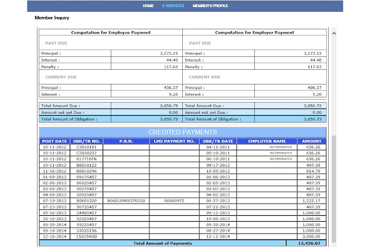
Task: Click the P.R.N. column header
Action: tap(126, 141)
